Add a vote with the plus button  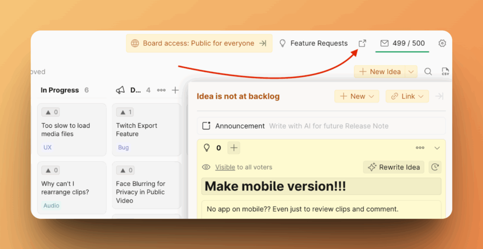coord(233,148)
